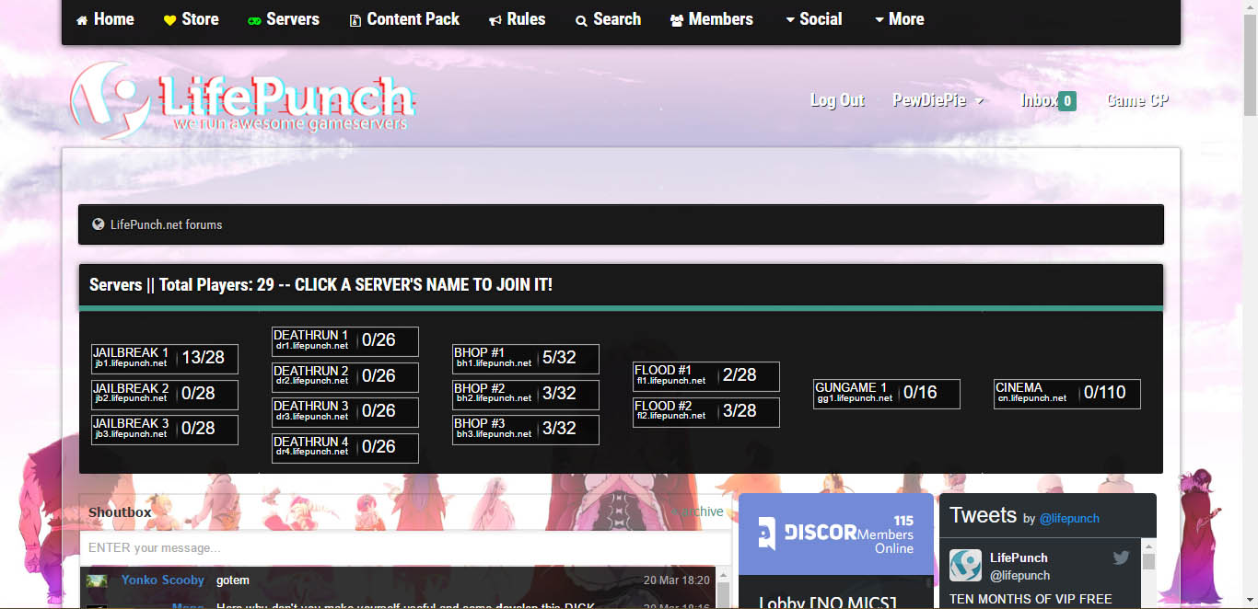The image size is (1258, 609).
Task: Click the document icon beside Content Pack
Action: tap(355, 20)
